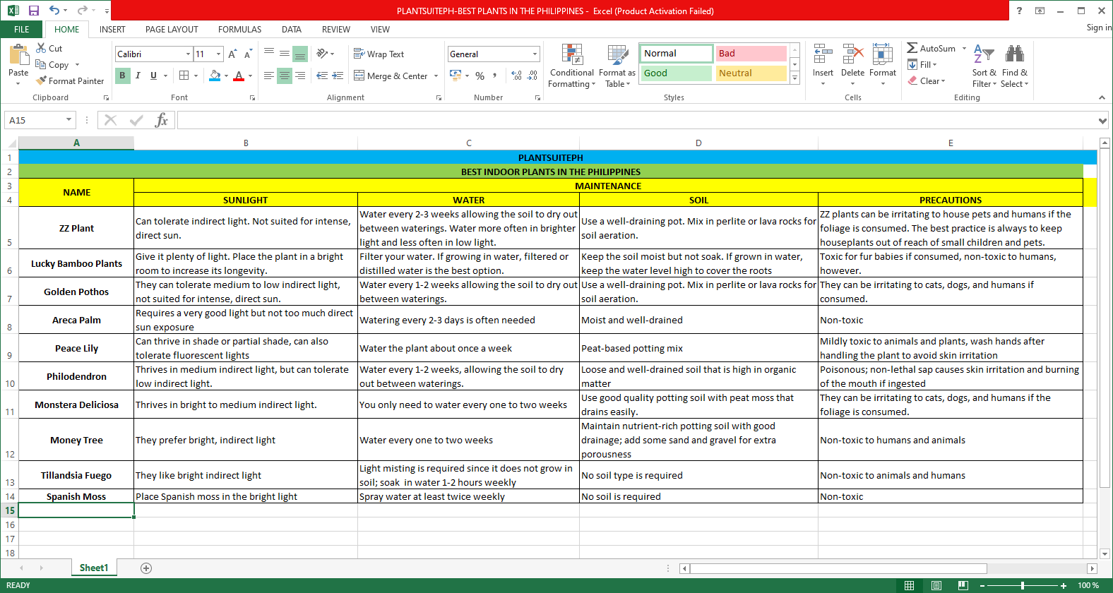Viewport: 1113px width, 593px height.
Task: Select the Sheet1 tab
Action: click(x=94, y=568)
